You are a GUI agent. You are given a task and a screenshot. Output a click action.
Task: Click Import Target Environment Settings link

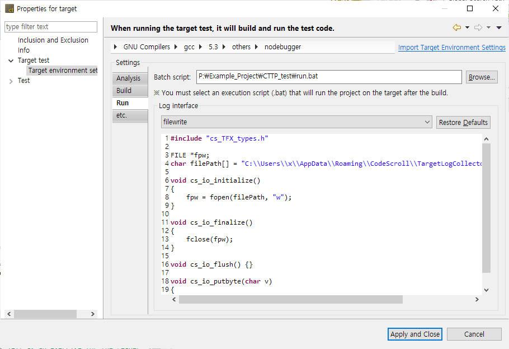coord(451,48)
